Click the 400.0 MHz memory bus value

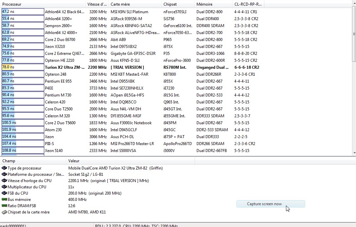(x=77, y=199)
